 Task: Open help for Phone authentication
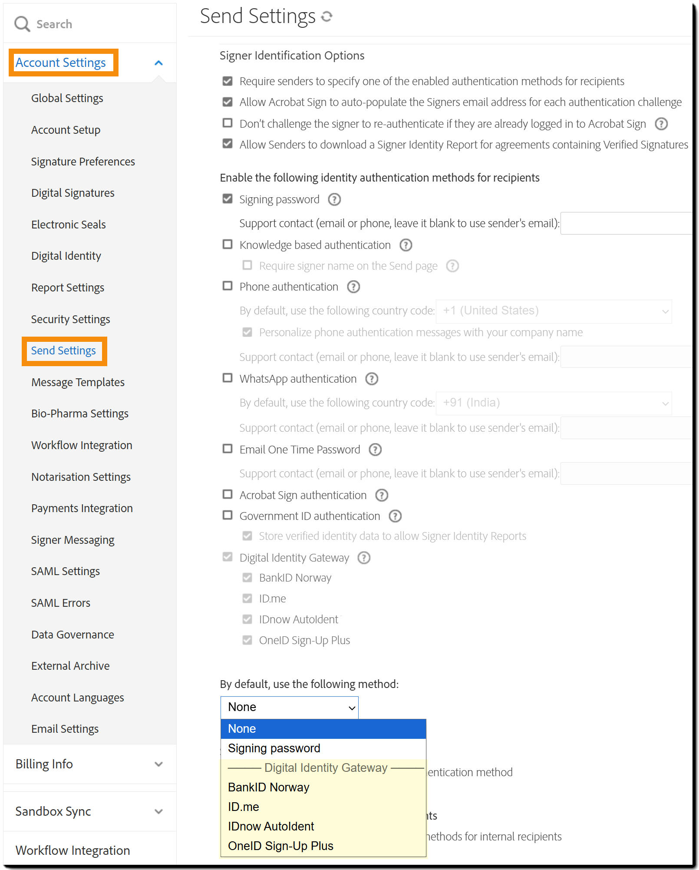tap(353, 287)
